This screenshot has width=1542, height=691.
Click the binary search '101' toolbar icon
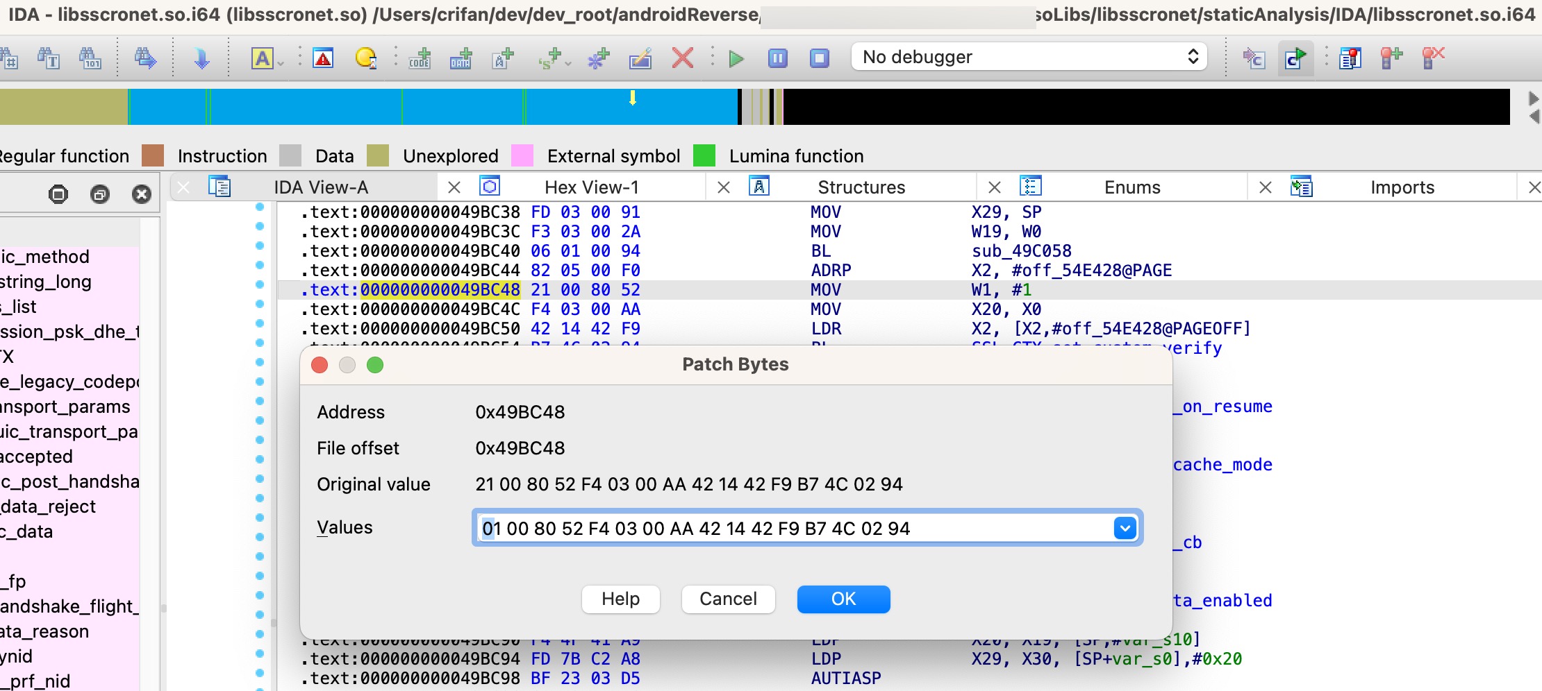coord(90,58)
